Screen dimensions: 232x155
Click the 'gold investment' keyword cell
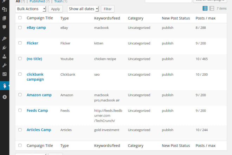(107, 130)
